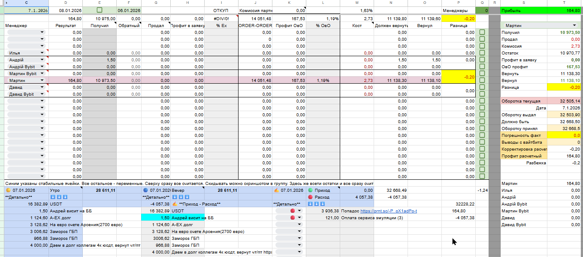The height and width of the screenshot is (257, 583).
Task: Expand hidden columns via arrow left of column C
Action: coord(6,3)
